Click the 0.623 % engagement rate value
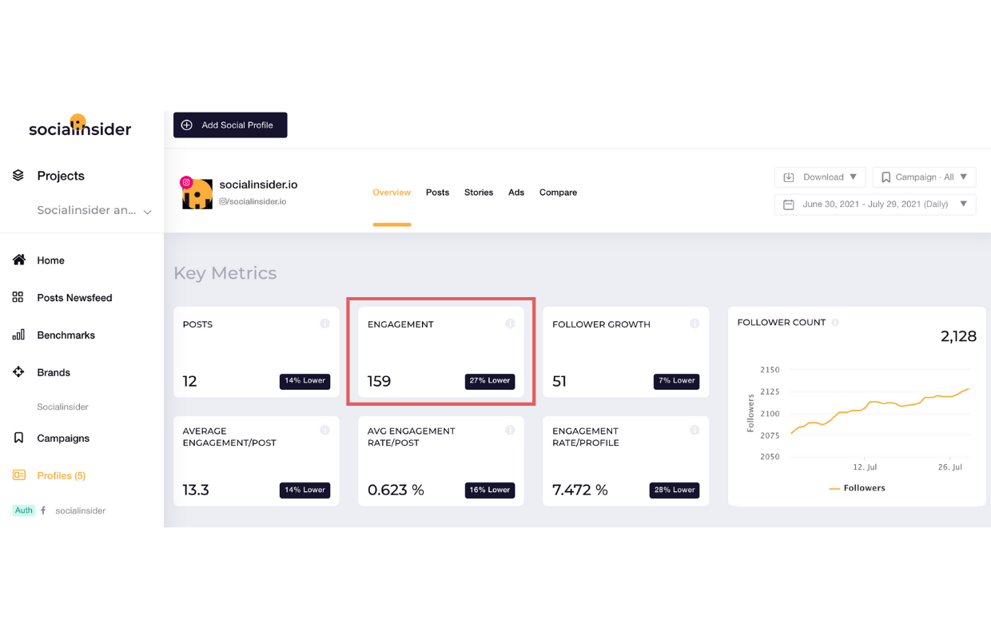991x639 pixels. point(396,490)
